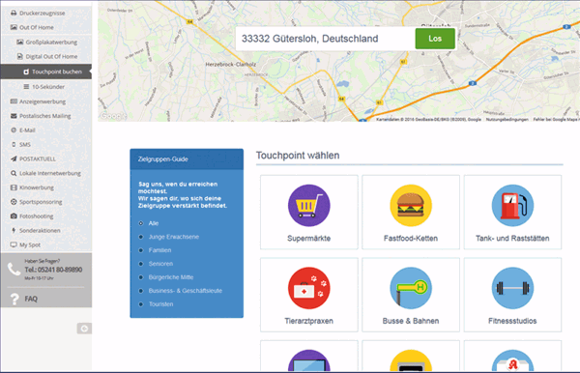This screenshot has height=373, width=580.
Task: Open the Touchpoint buchen menu entry
Action: pos(46,72)
